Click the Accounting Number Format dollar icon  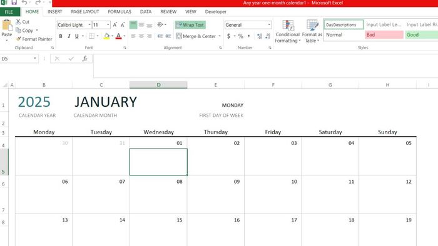point(229,36)
